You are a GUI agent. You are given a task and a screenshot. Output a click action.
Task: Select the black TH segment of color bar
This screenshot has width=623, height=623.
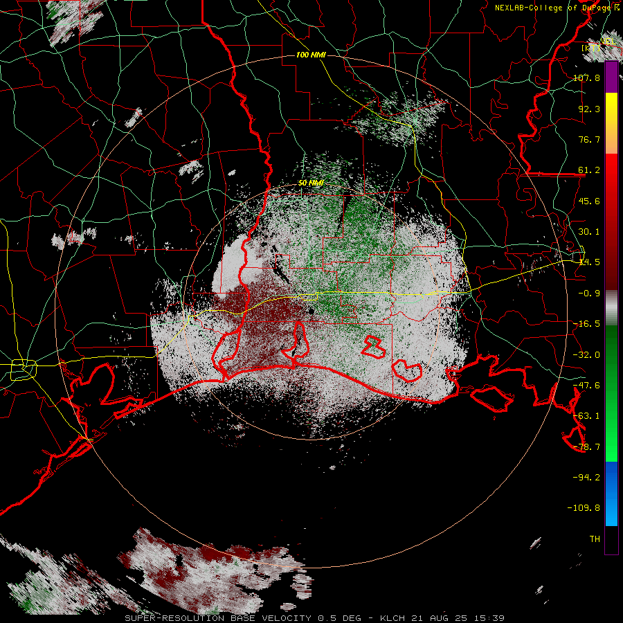point(611,540)
